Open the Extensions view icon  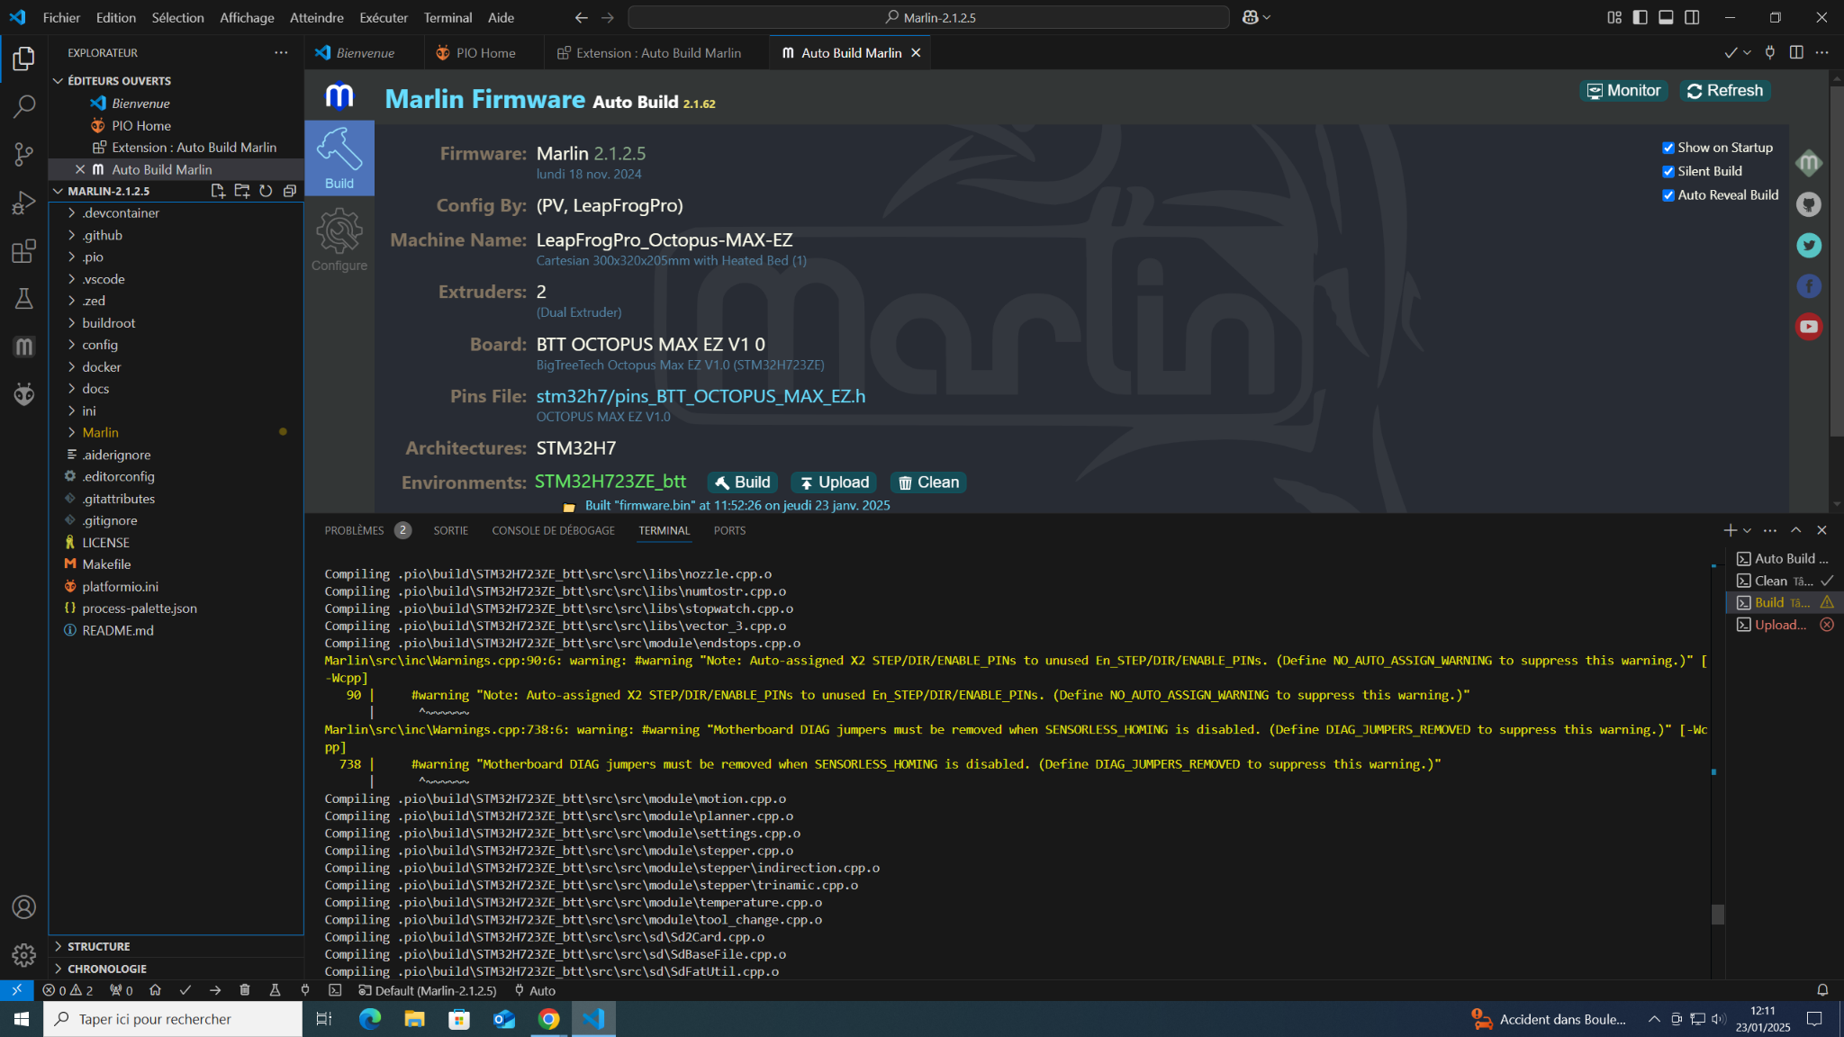tap(24, 251)
